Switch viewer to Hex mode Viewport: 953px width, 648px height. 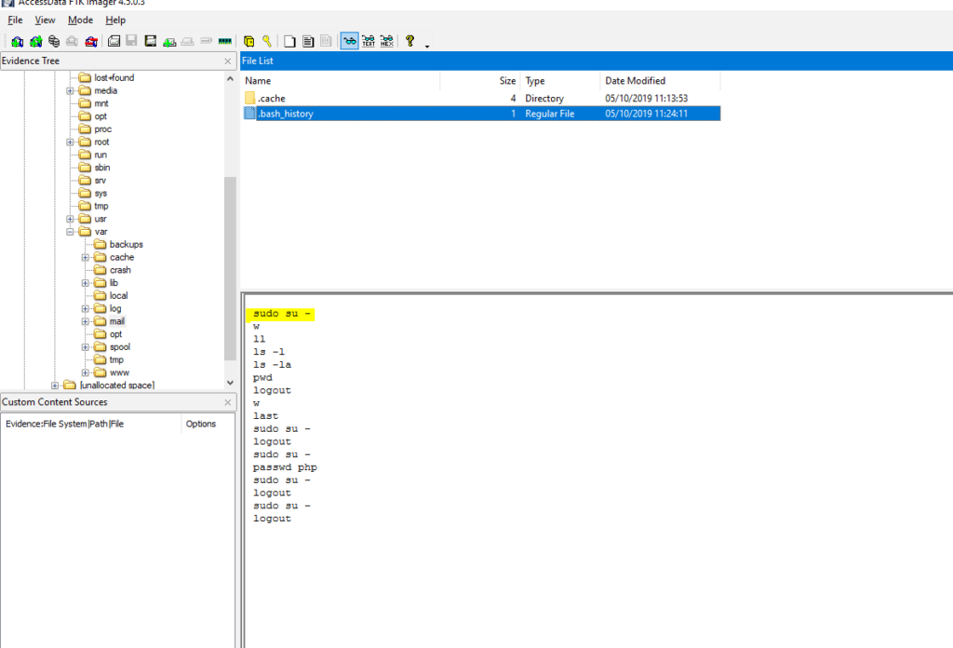tap(386, 41)
